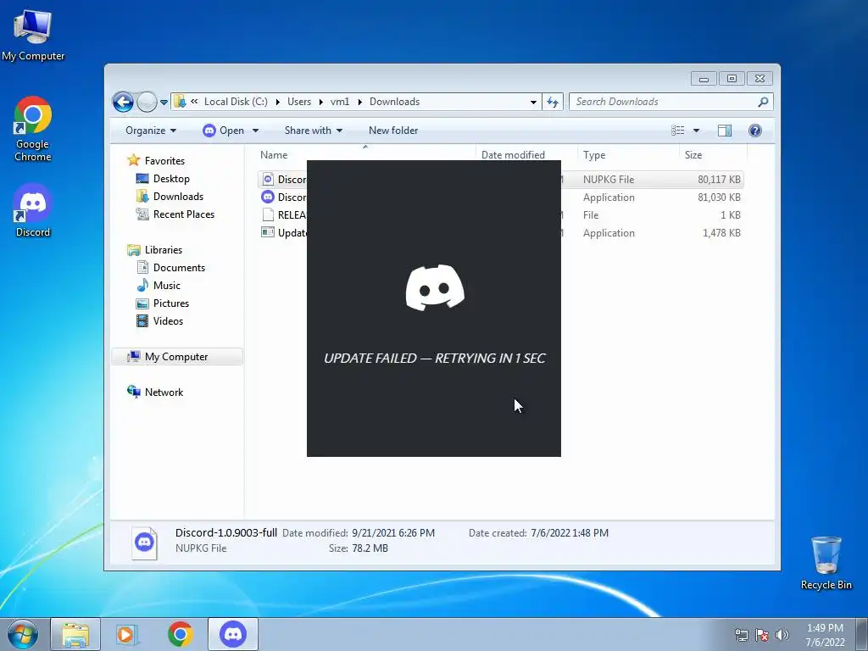868x651 pixels.
Task: Click the search magnifier icon
Action: (x=763, y=102)
